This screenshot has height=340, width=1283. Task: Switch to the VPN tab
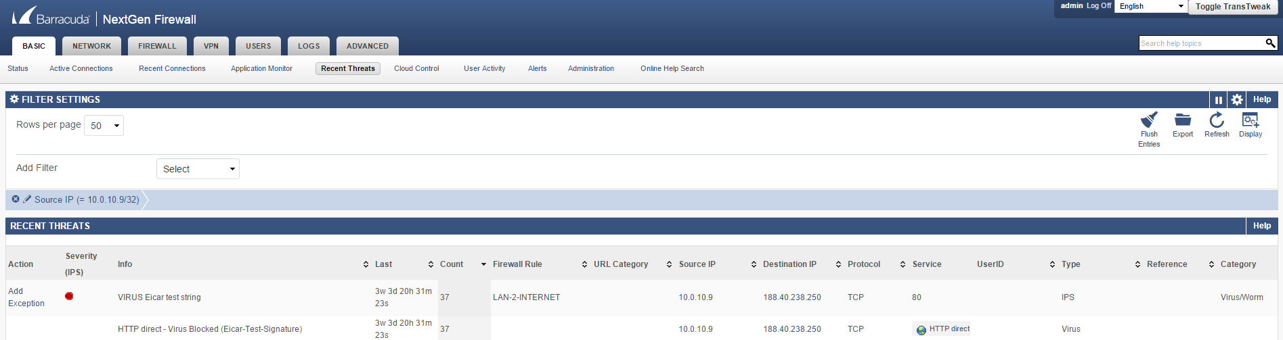tap(211, 46)
